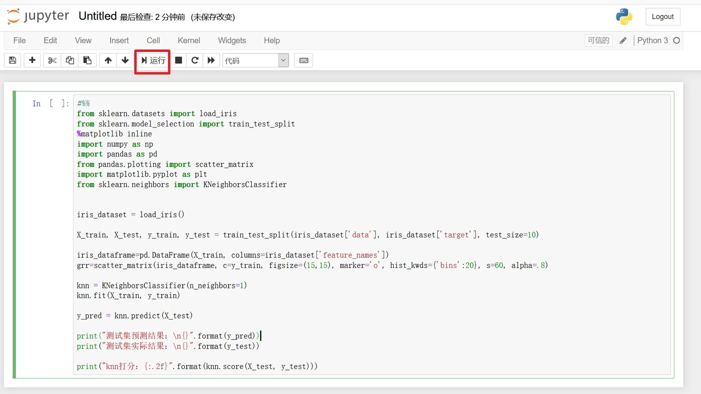Viewport: 701px width, 394px height.
Task: Click the print knn打分 line
Action: [x=197, y=366]
